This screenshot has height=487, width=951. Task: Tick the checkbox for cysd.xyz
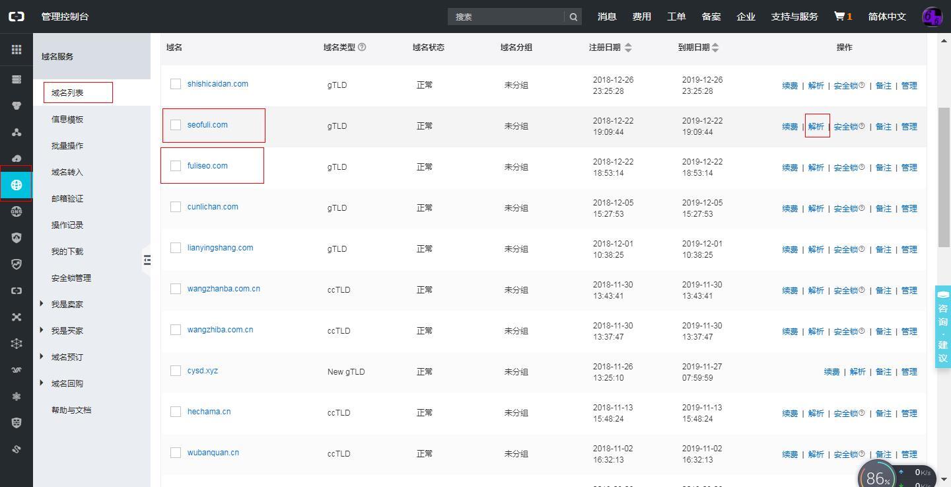tap(176, 371)
